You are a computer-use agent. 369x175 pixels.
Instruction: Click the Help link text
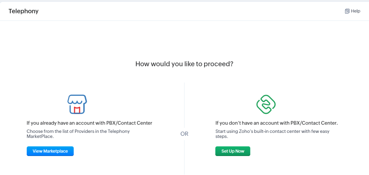click(x=356, y=11)
